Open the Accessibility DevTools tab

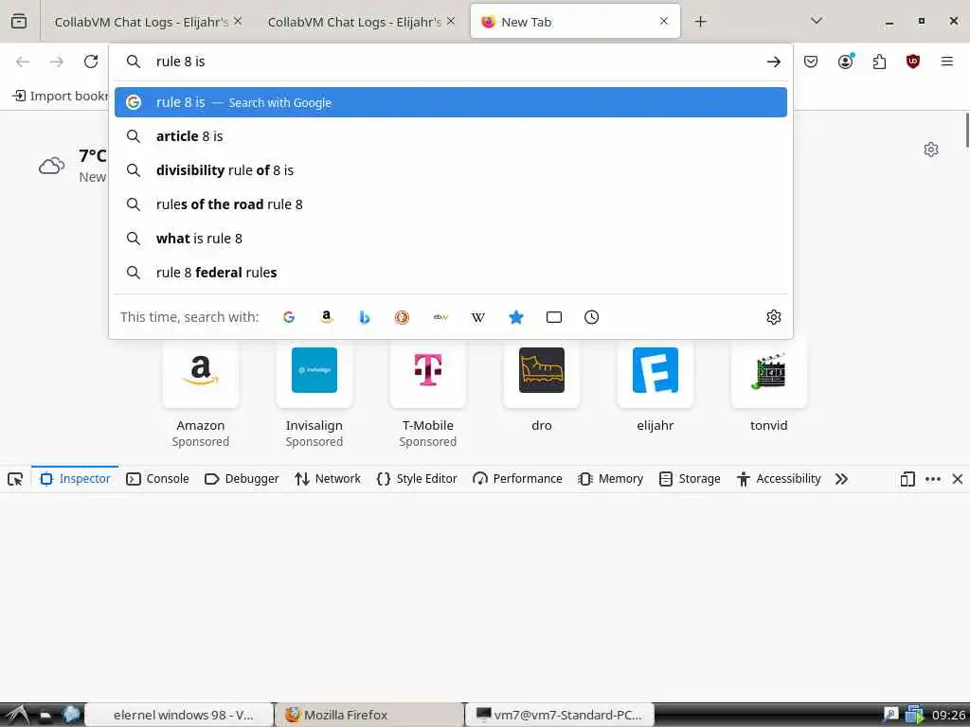click(x=779, y=479)
